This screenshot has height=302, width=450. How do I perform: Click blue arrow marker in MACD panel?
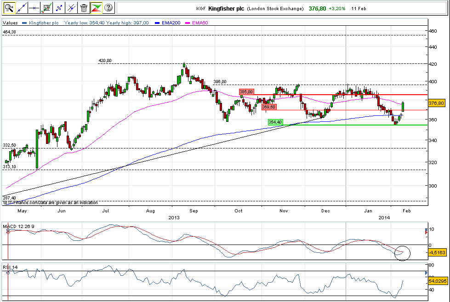(426, 229)
